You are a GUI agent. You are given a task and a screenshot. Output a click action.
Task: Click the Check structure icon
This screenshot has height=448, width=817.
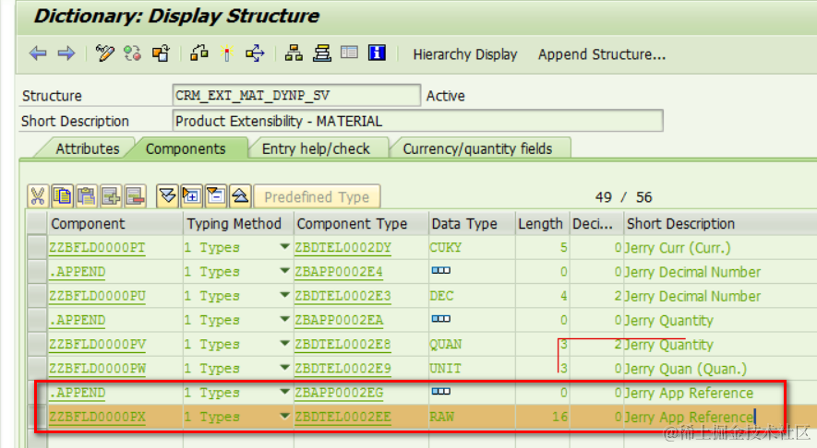click(199, 53)
